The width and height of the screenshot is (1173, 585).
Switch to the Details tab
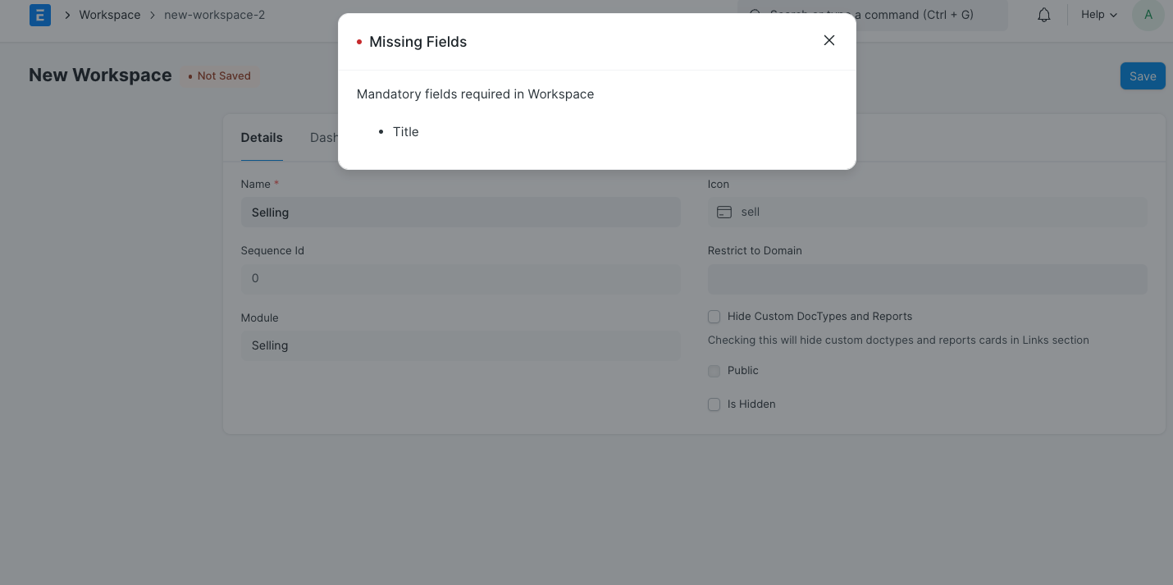pyautogui.click(x=262, y=137)
